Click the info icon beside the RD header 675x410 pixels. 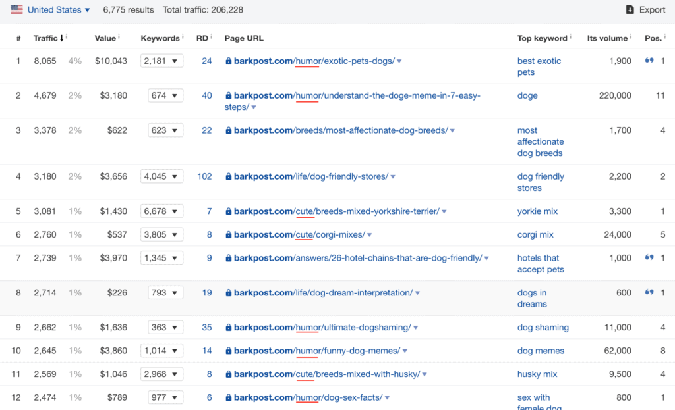[x=211, y=37]
